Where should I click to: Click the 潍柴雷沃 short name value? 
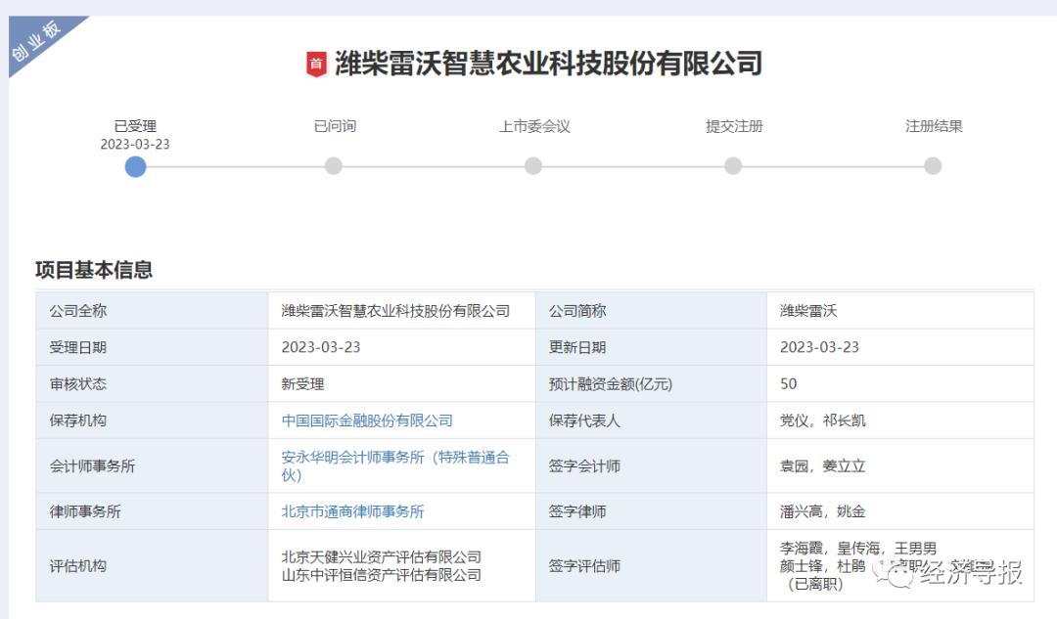(808, 311)
